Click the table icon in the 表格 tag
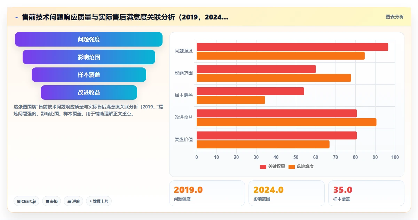This screenshot has height=220, width=418. coord(47,201)
